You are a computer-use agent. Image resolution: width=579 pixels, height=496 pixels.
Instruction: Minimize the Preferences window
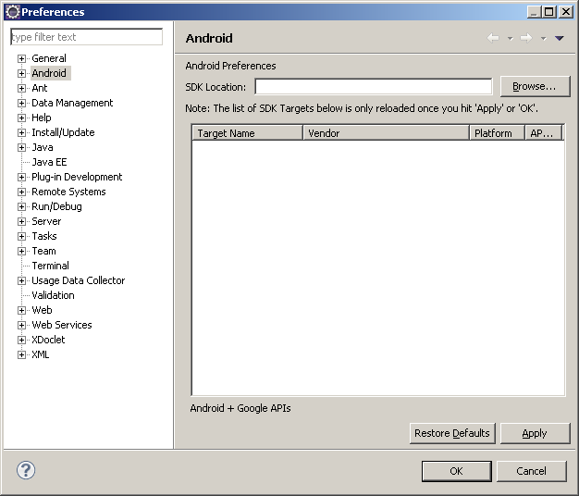click(534, 12)
